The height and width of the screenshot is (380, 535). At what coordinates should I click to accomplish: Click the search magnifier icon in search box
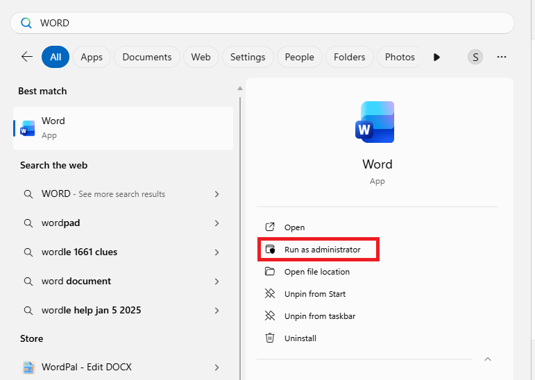tap(26, 23)
